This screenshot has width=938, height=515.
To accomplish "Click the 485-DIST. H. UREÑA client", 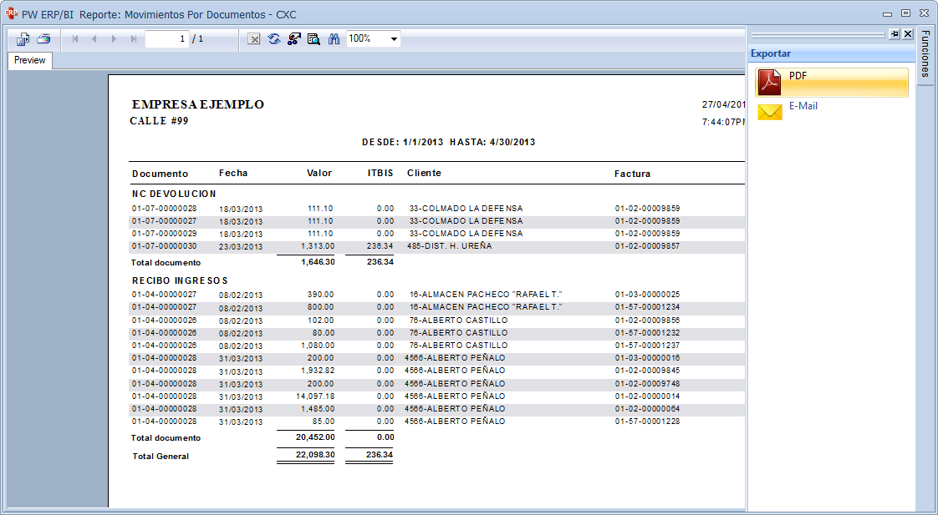I will (449, 246).
